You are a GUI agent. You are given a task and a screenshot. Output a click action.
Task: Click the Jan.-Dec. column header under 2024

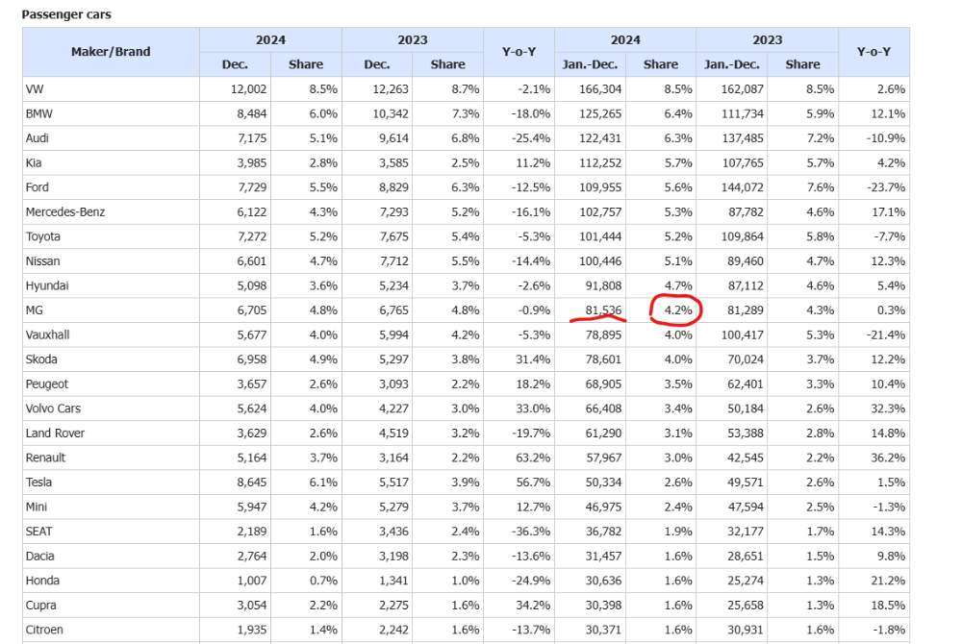590,64
